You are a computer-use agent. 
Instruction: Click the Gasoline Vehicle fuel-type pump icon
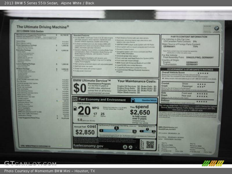point(133,100)
